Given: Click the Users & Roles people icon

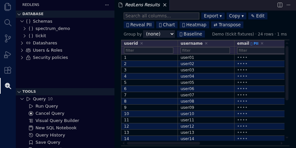Looking at the screenshot, I should point(28,50).
